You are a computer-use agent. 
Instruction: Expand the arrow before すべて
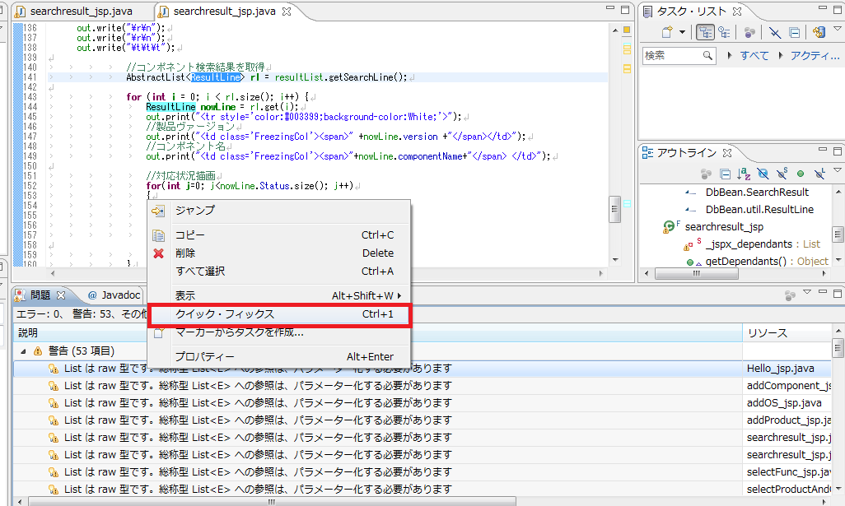tap(730, 55)
